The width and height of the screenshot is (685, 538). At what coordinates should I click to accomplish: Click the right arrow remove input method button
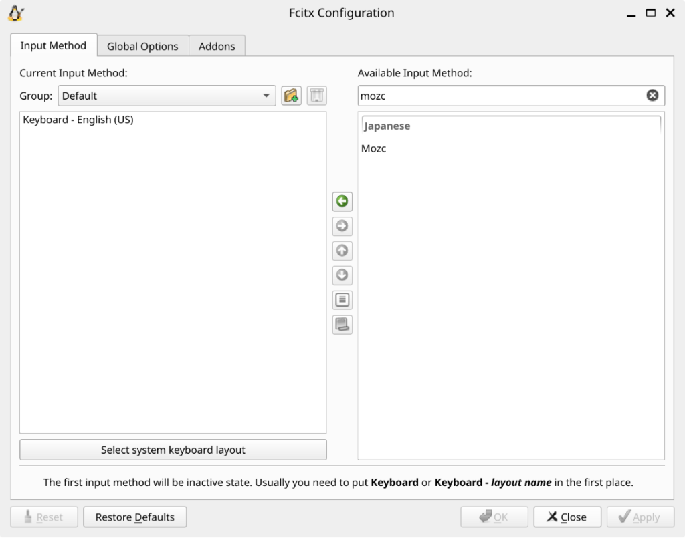(342, 226)
